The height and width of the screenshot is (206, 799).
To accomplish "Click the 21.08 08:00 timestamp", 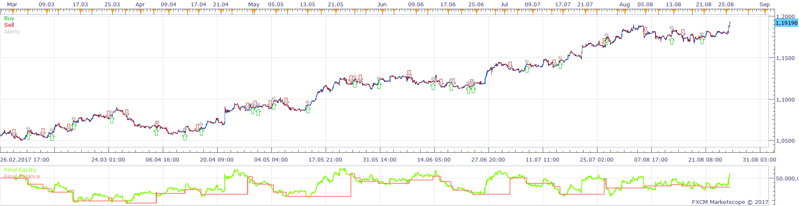I will (705, 160).
